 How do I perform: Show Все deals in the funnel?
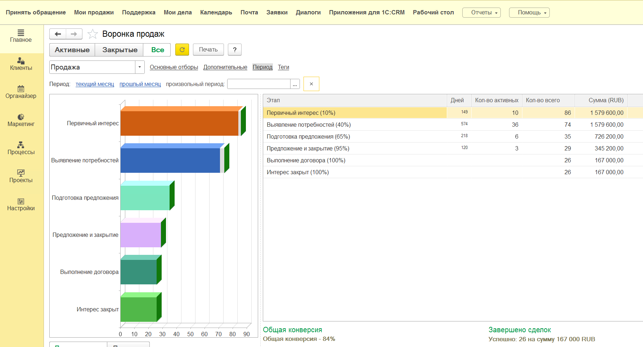pyautogui.click(x=157, y=50)
